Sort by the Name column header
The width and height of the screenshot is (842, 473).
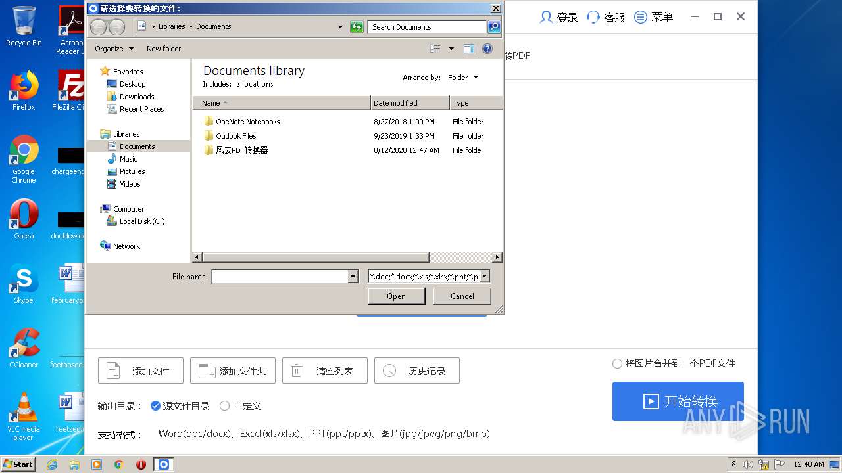tap(282, 103)
